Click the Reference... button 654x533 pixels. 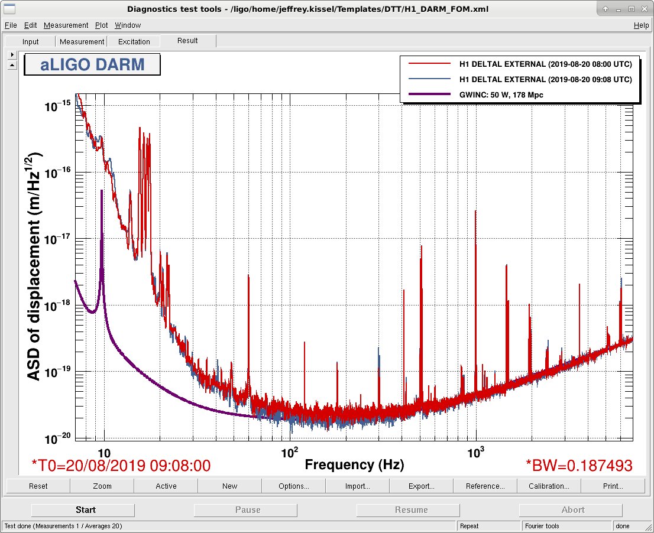coord(485,486)
